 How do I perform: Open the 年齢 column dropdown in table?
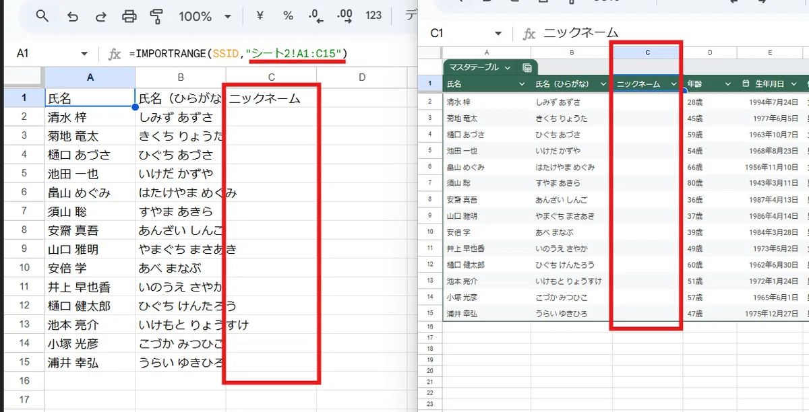pos(727,83)
